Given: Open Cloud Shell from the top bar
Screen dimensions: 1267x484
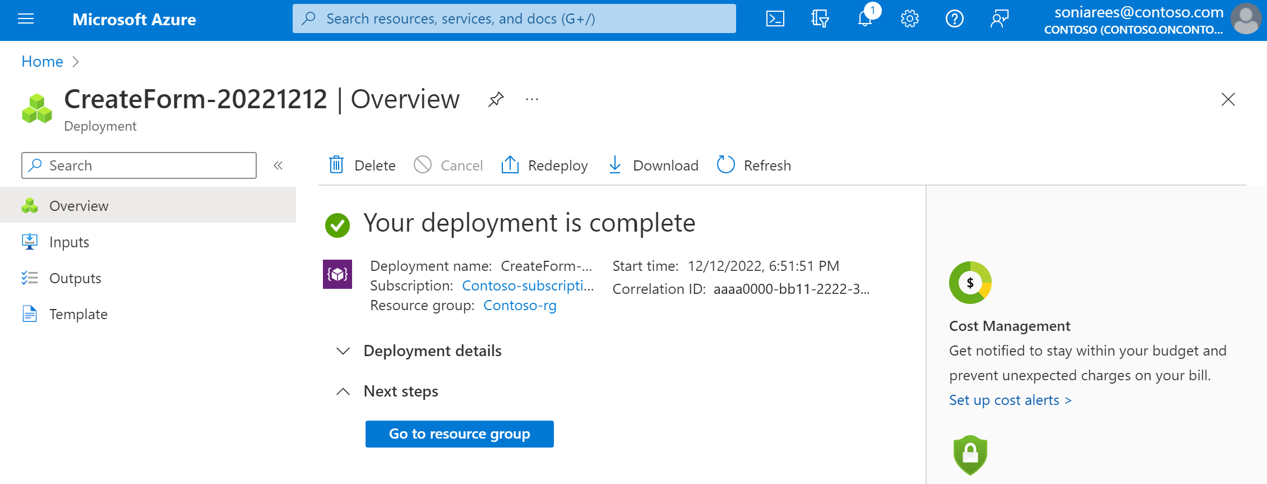Looking at the screenshot, I should point(775,19).
